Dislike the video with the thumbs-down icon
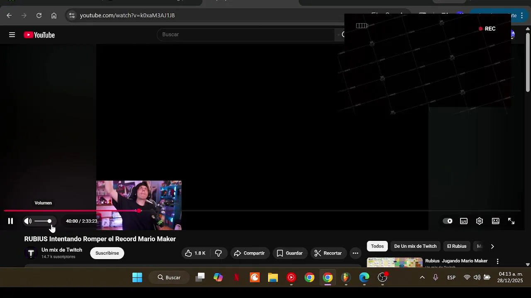 (218, 253)
